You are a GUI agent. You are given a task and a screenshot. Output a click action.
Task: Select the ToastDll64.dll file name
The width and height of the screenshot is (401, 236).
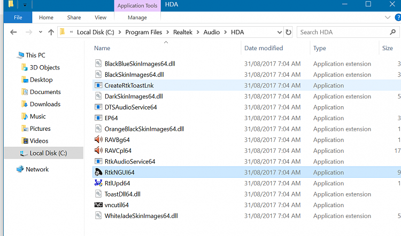pyautogui.click(x=122, y=194)
